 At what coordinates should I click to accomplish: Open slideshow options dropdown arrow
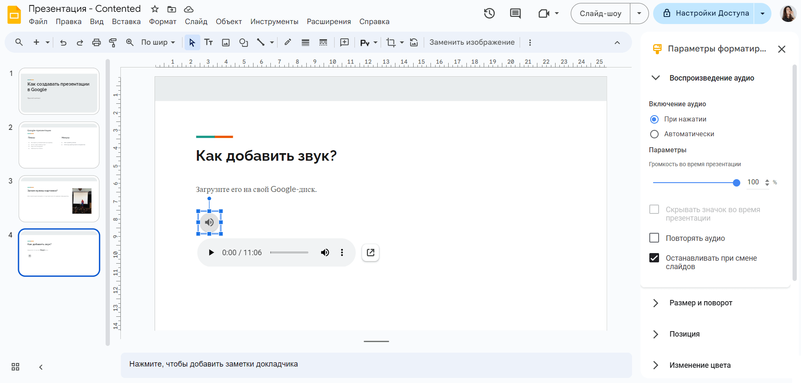coord(639,13)
